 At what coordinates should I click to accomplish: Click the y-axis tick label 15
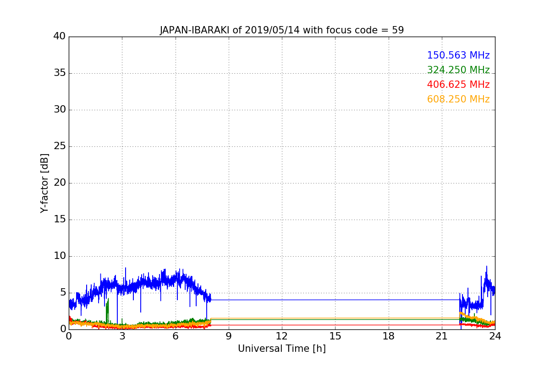click(60, 220)
